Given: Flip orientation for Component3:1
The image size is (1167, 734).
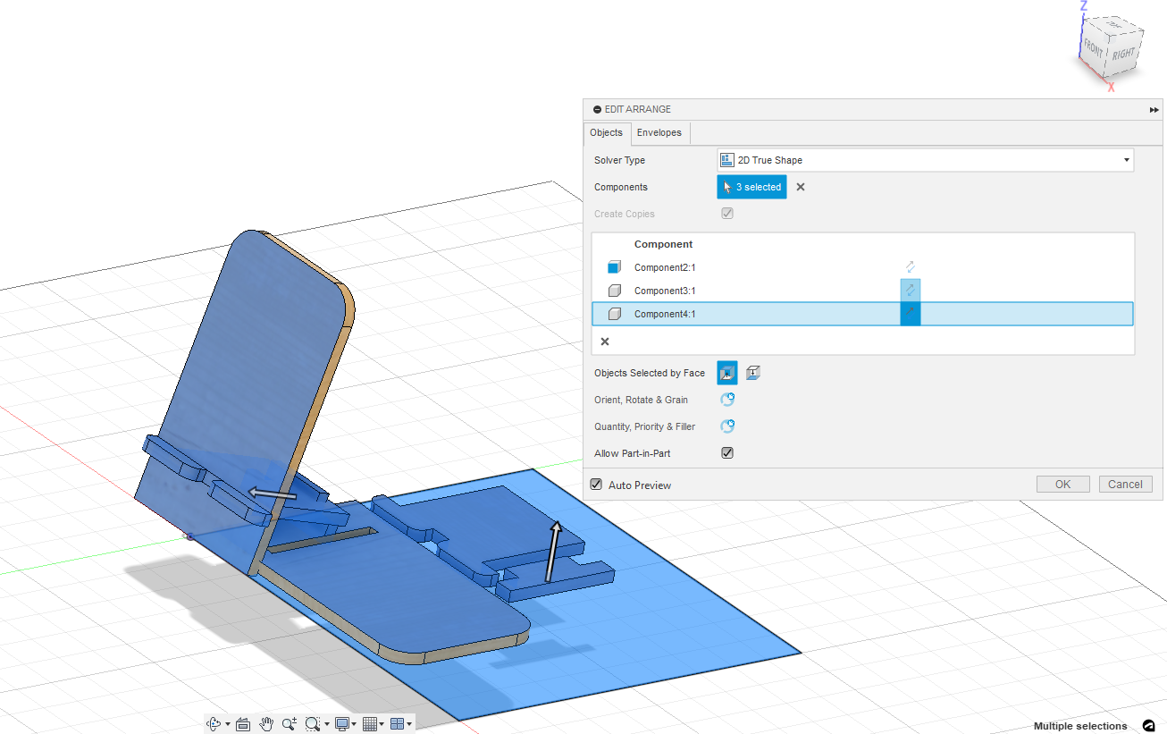Looking at the screenshot, I should pos(910,290).
